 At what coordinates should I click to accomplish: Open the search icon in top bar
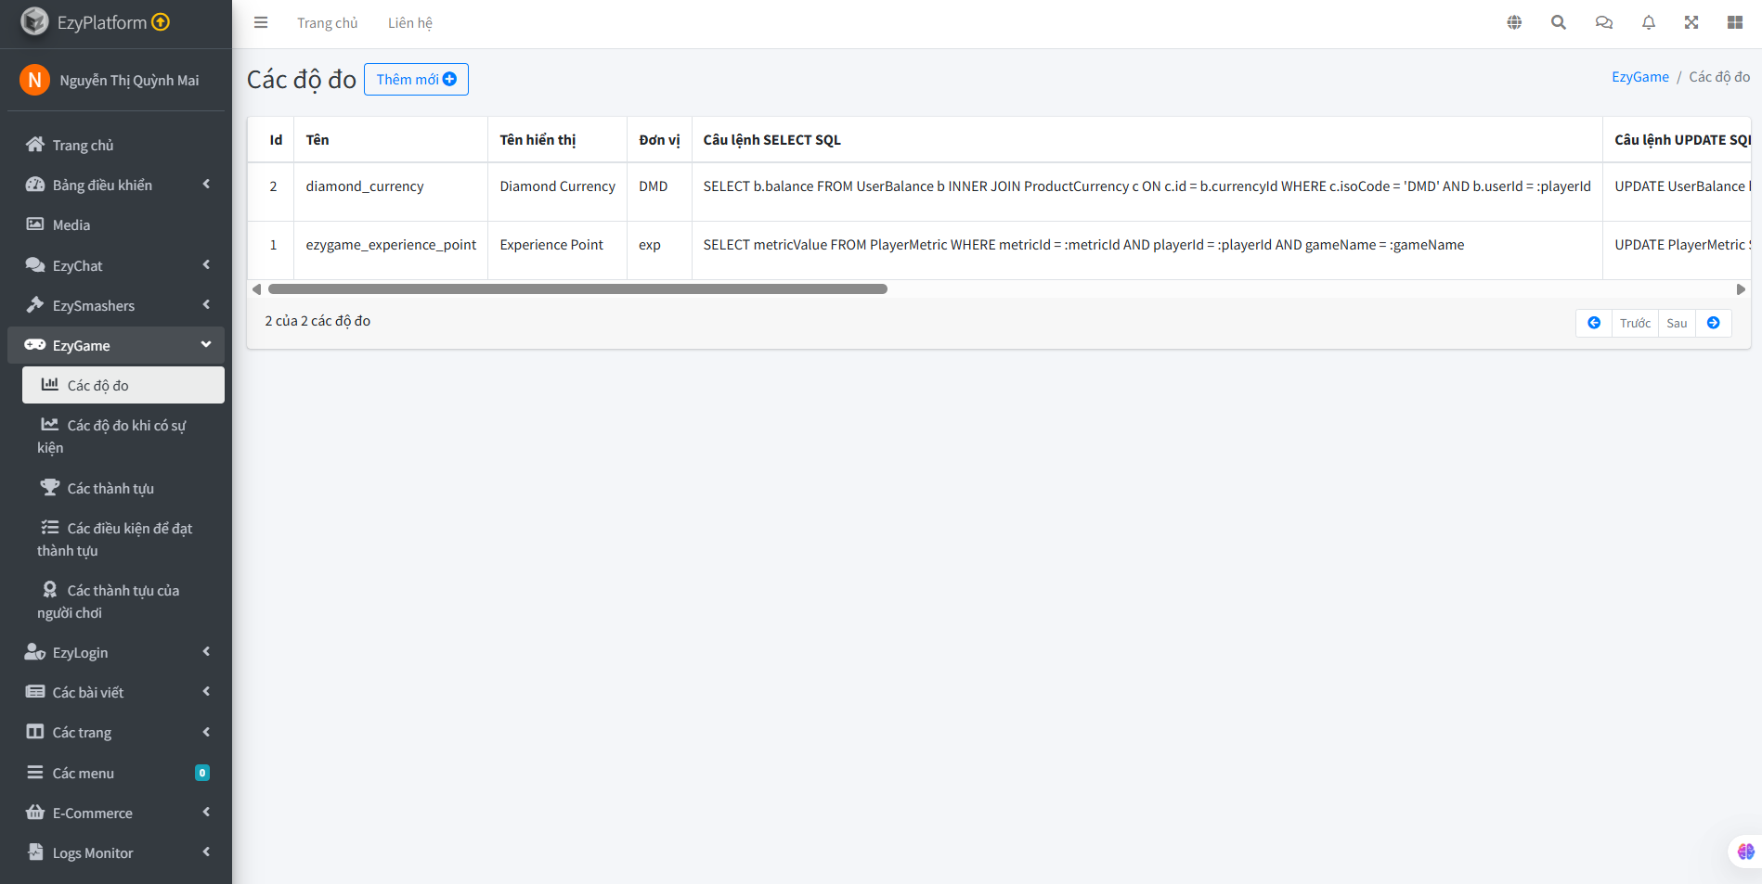coord(1558,21)
